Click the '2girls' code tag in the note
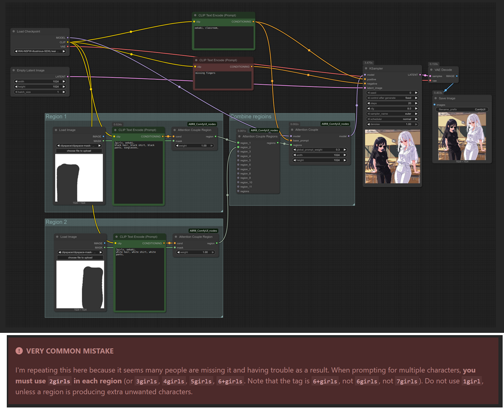This screenshot has width=504, height=412. click(x=59, y=381)
